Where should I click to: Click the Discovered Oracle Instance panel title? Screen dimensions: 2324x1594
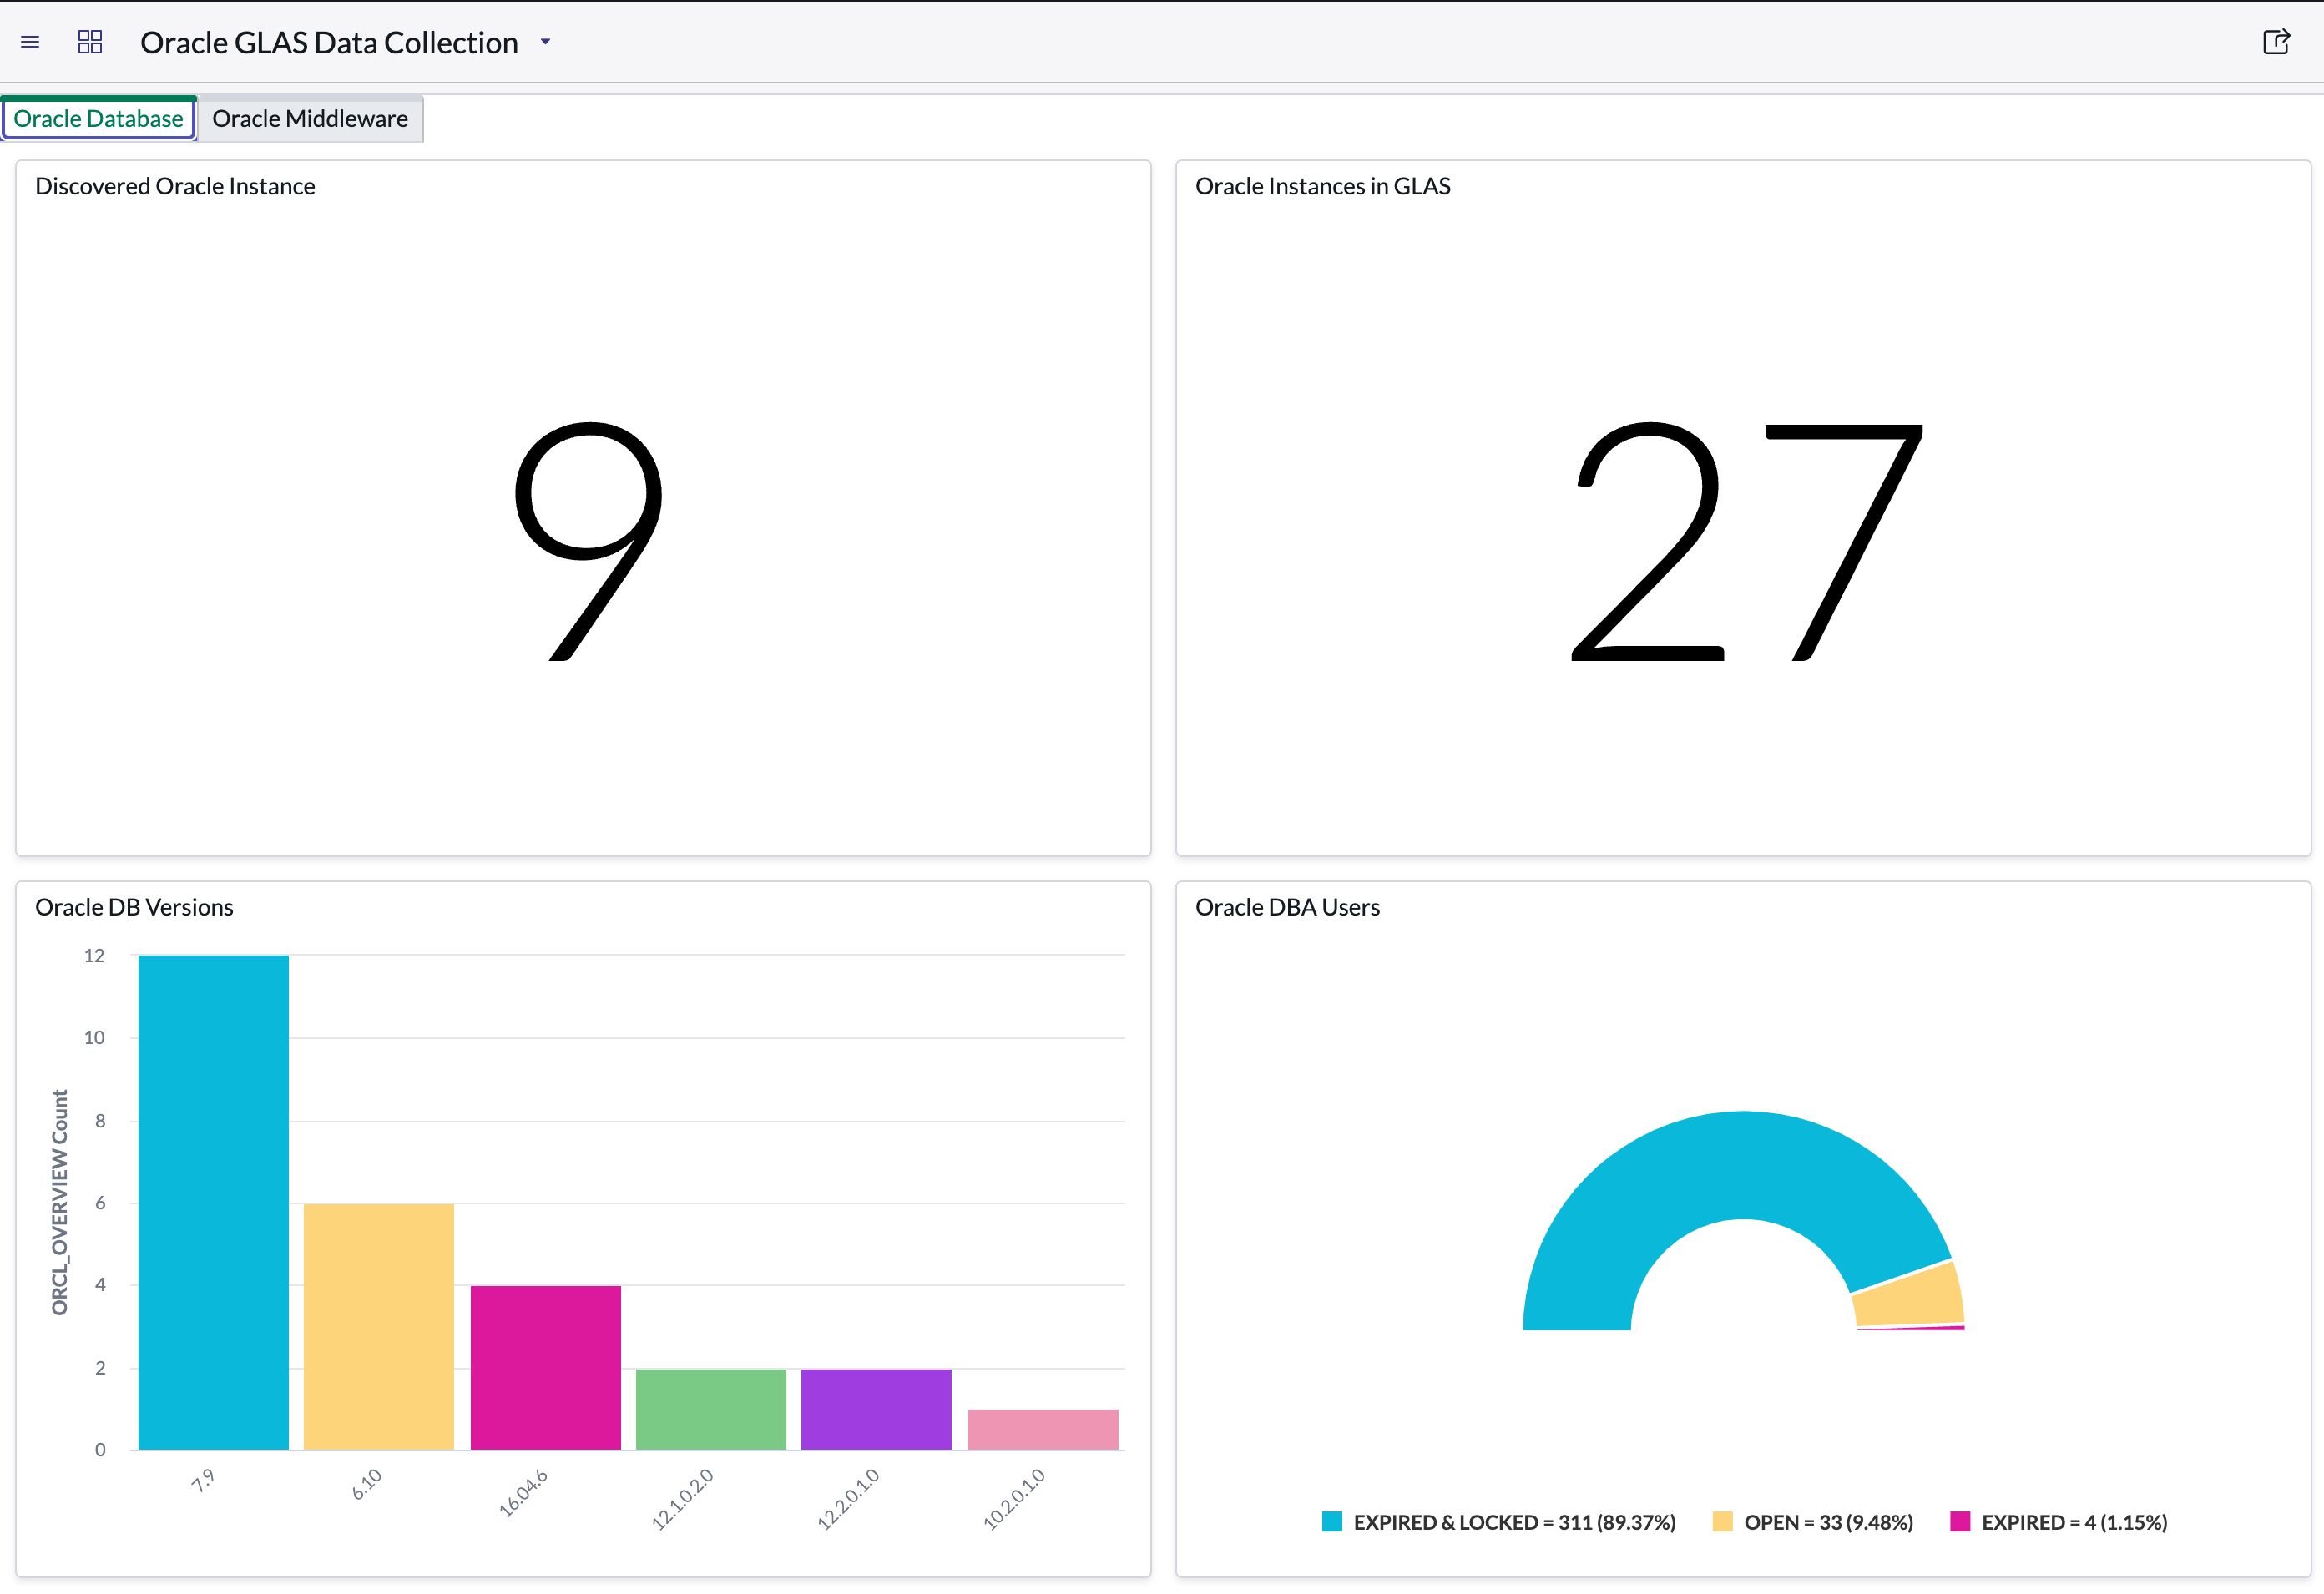(x=175, y=187)
